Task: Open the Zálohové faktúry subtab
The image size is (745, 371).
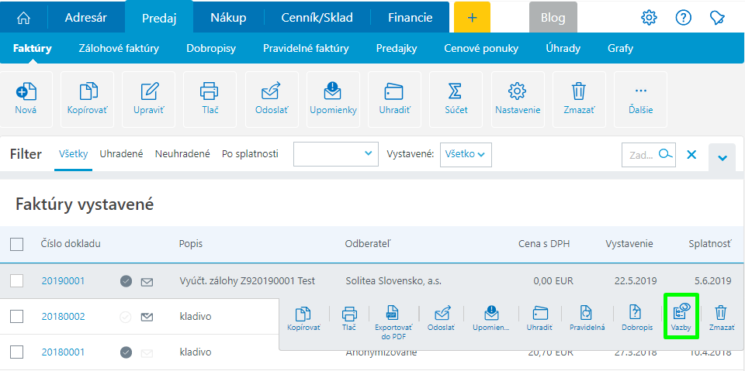Action: click(119, 48)
